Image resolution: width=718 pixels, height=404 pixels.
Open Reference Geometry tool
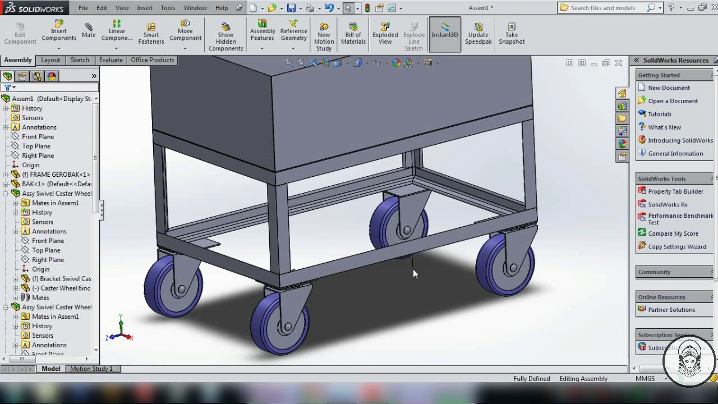(293, 31)
